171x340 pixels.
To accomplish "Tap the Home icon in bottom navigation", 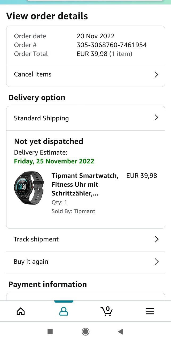I will pos(21,311).
